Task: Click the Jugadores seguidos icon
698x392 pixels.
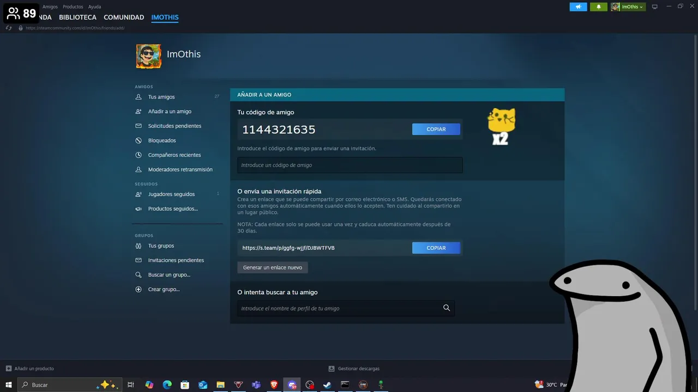Action: [139, 194]
